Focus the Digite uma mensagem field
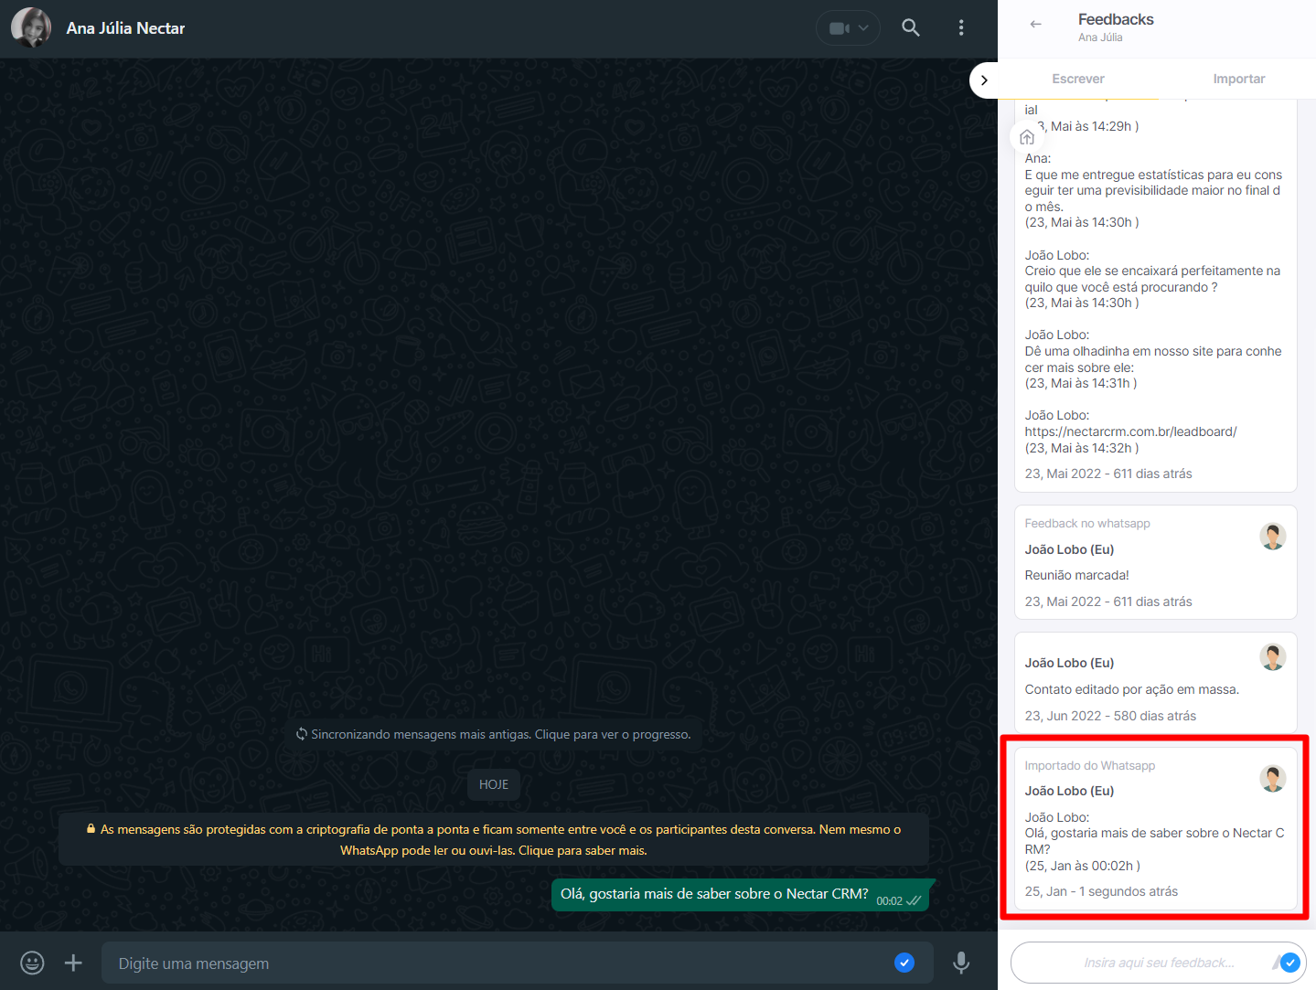Image resolution: width=1316 pixels, height=990 pixels. 517,963
